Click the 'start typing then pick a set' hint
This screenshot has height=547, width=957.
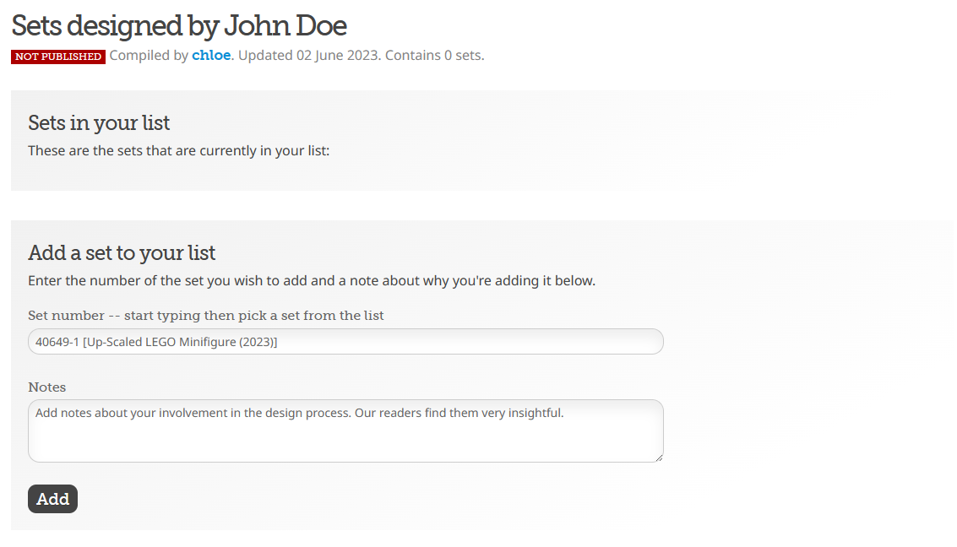[x=253, y=316]
